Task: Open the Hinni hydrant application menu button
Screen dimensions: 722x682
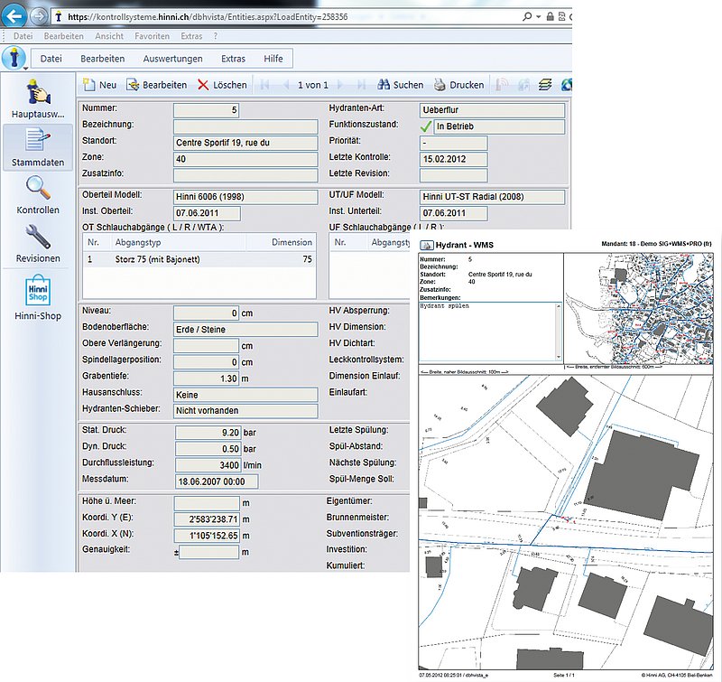Action: [x=14, y=58]
